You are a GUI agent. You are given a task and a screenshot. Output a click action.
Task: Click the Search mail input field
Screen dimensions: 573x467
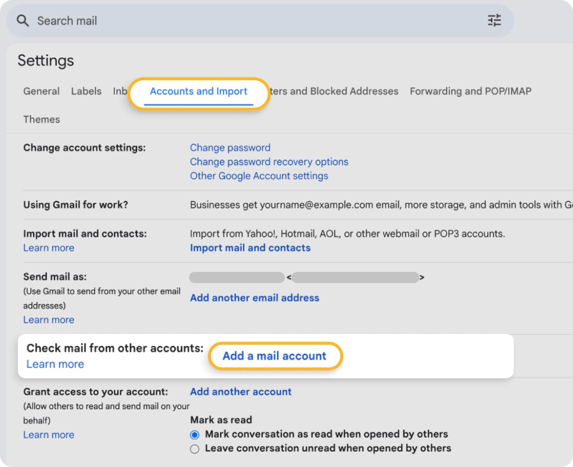[234, 21]
